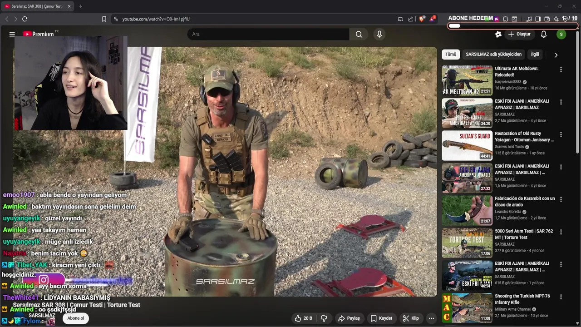Click Military Arms Channel name
The height and width of the screenshot is (327, 581).
(512, 309)
